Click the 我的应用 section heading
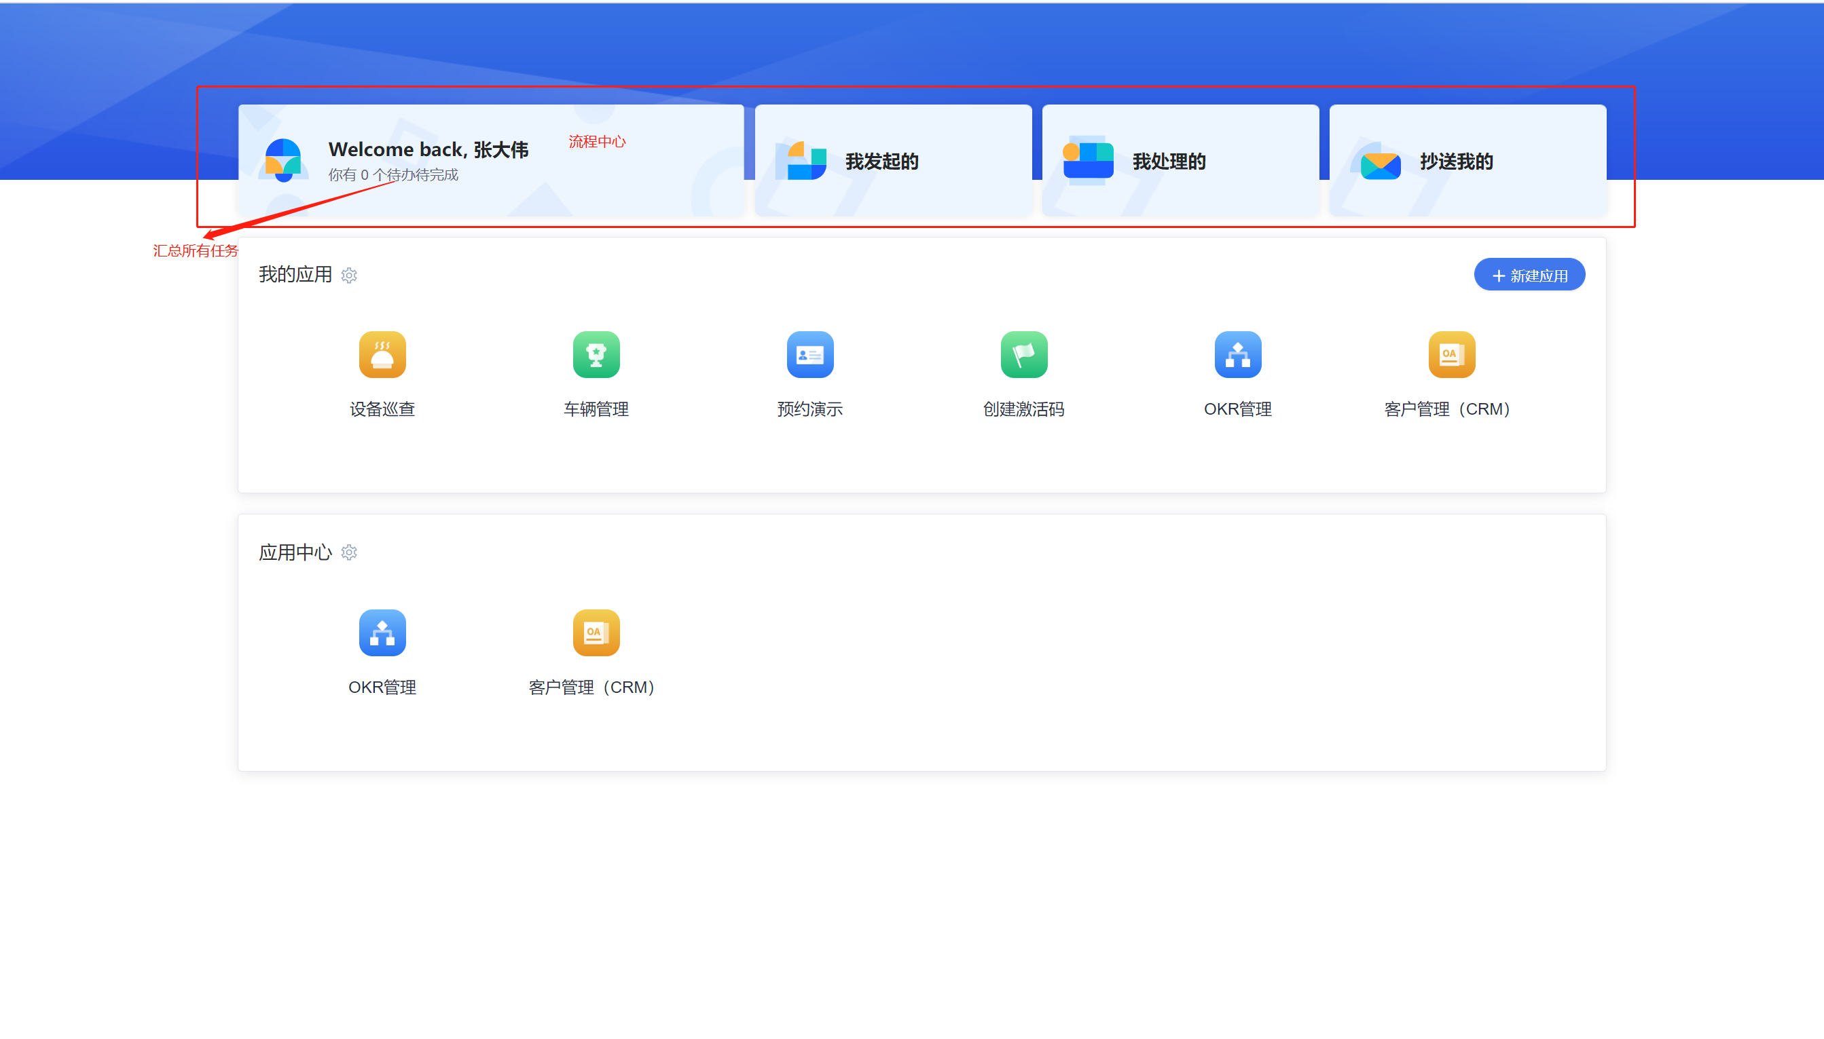This screenshot has height=1039, width=1824. point(295,275)
